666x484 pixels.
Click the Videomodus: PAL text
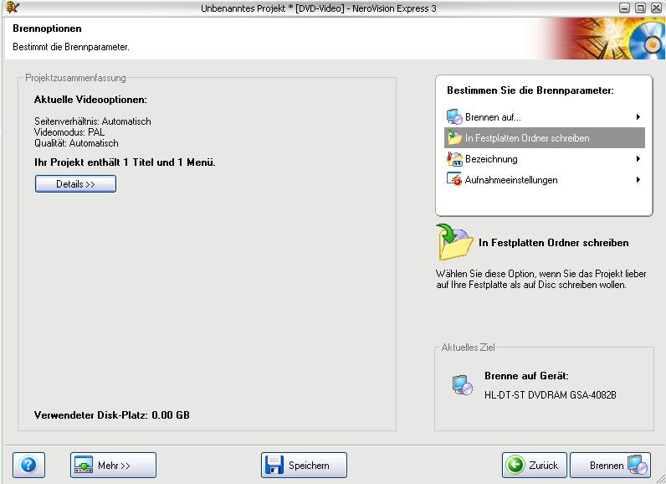pos(69,132)
